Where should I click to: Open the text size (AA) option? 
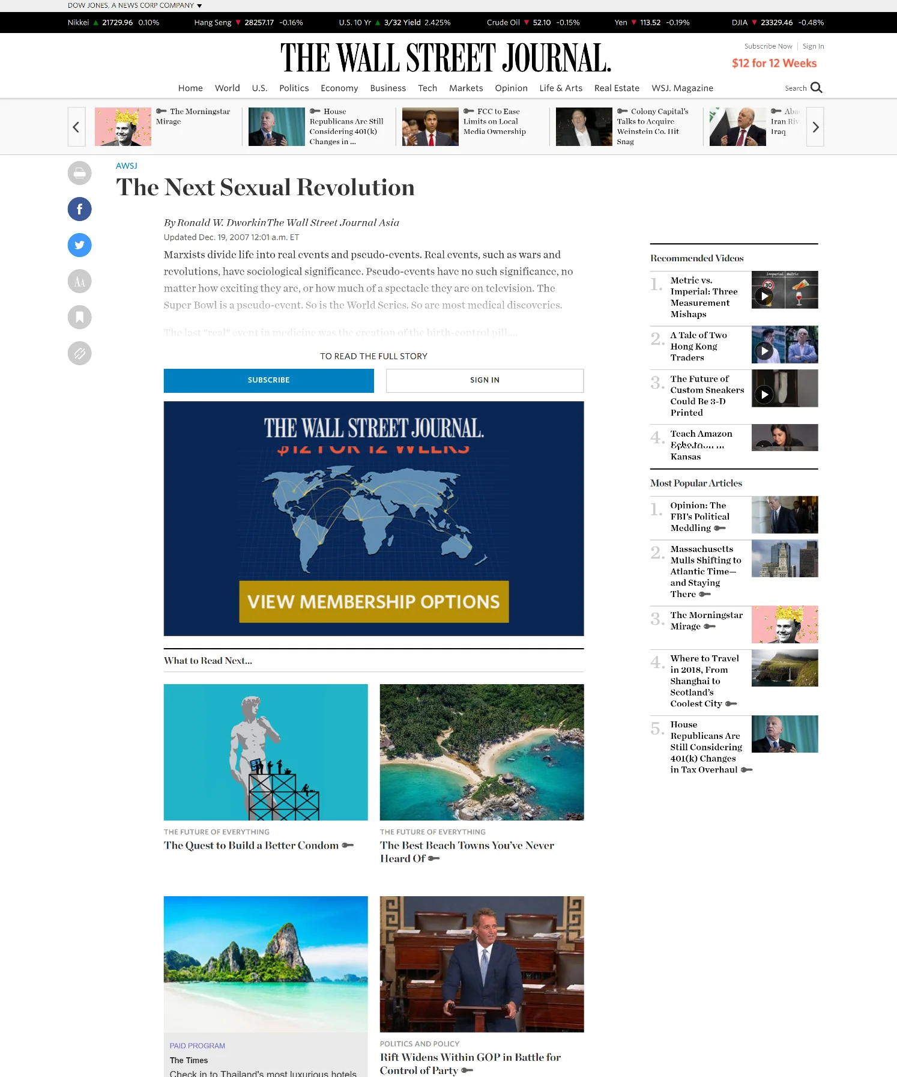coord(79,281)
